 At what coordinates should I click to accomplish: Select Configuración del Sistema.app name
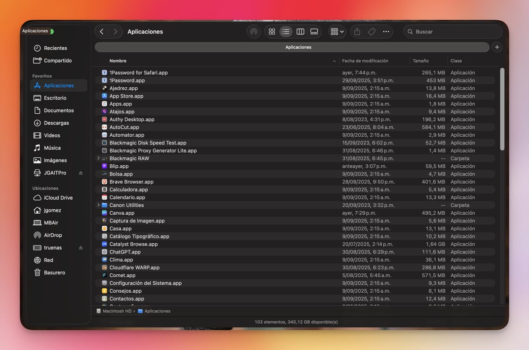[145, 283]
